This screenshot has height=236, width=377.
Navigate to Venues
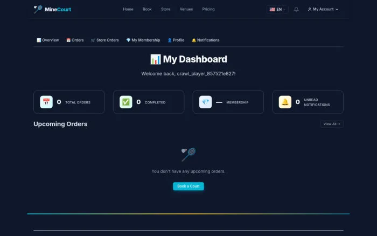pyautogui.click(x=186, y=9)
